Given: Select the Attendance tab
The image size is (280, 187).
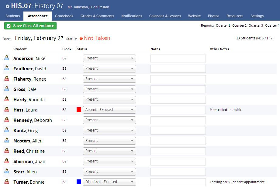Looking at the screenshot, I should 38,16.
